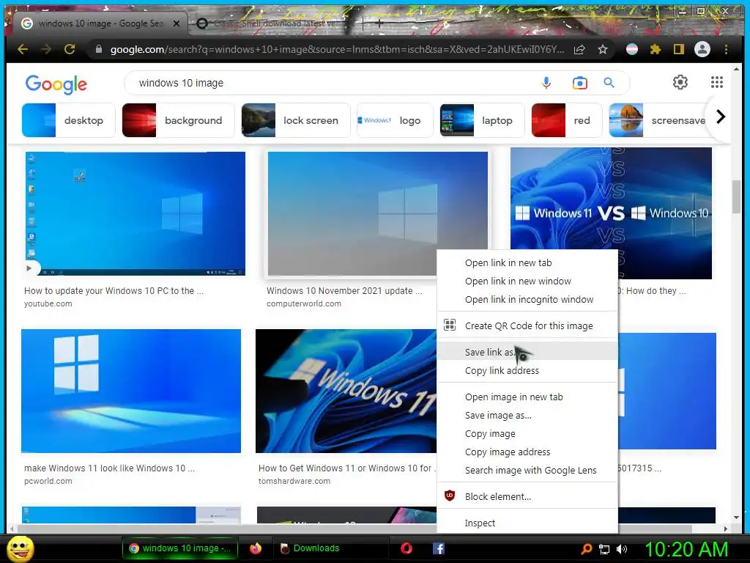
Task: Open a new tab with the plus button
Action: (379, 23)
